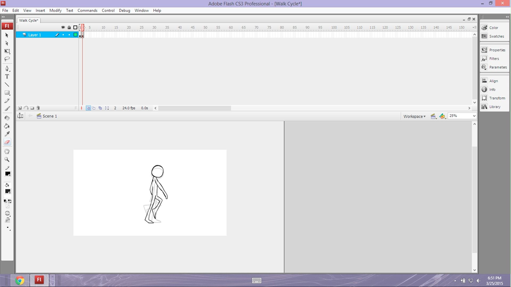Open the Modify menu
The image size is (511, 287).
point(55,10)
